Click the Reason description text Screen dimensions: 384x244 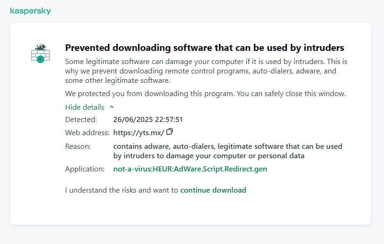(228, 151)
